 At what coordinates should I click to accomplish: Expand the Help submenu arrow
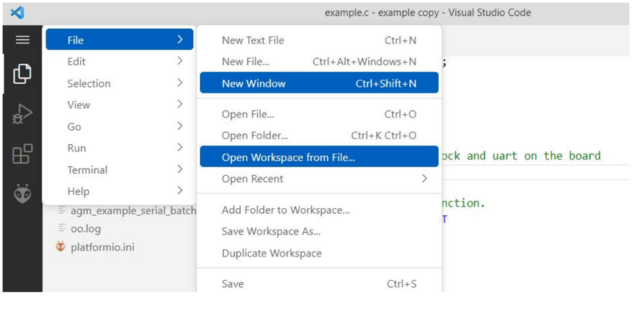point(180,190)
